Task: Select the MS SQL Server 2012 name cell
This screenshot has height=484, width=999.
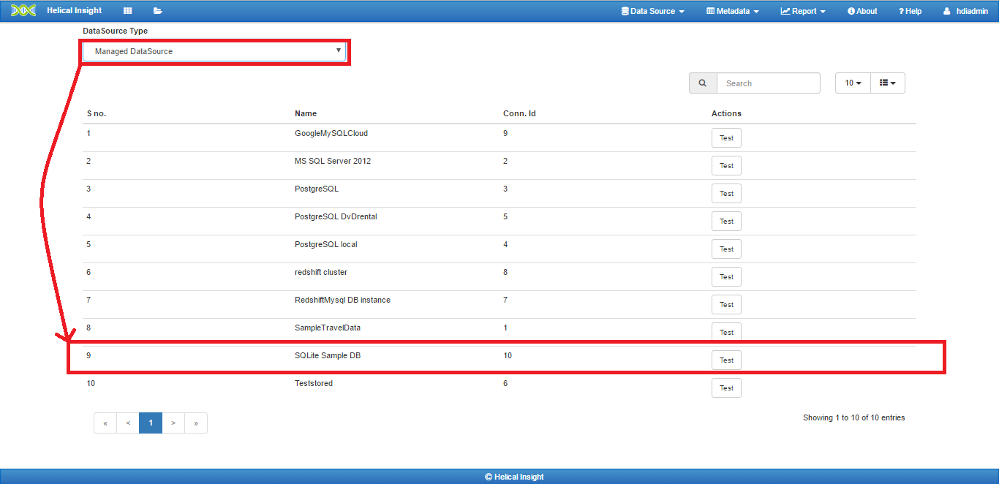Action: pyautogui.click(x=333, y=161)
